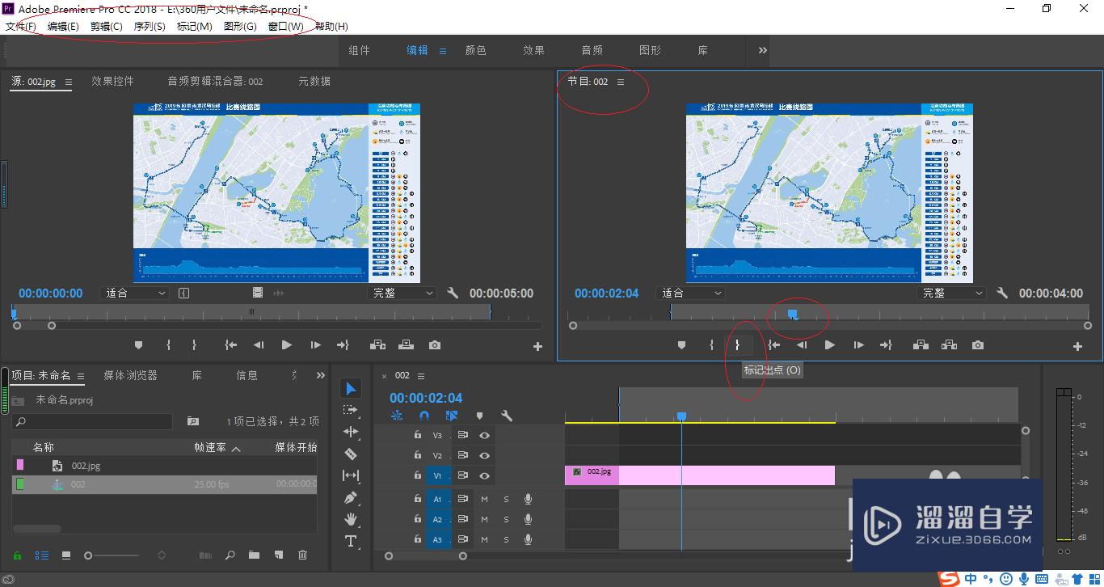Open 序列(S) menu

click(x=150, y=27)
